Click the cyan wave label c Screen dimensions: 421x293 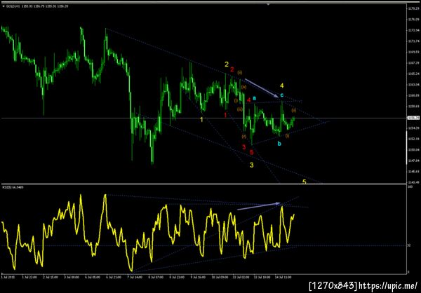tap(281, 95)
